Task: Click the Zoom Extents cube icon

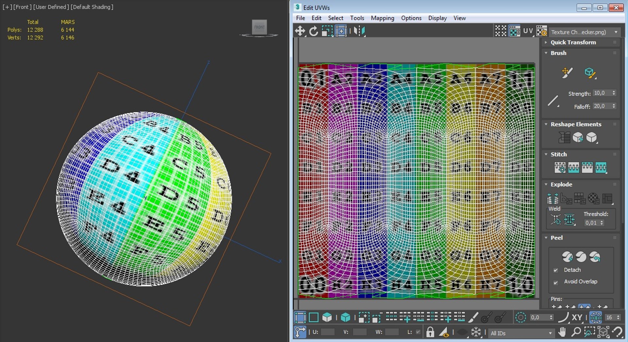Action: coord(603,333)
